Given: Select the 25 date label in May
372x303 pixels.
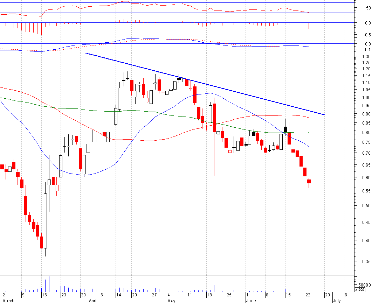Looking at the screenshot, I should [229, 295].
